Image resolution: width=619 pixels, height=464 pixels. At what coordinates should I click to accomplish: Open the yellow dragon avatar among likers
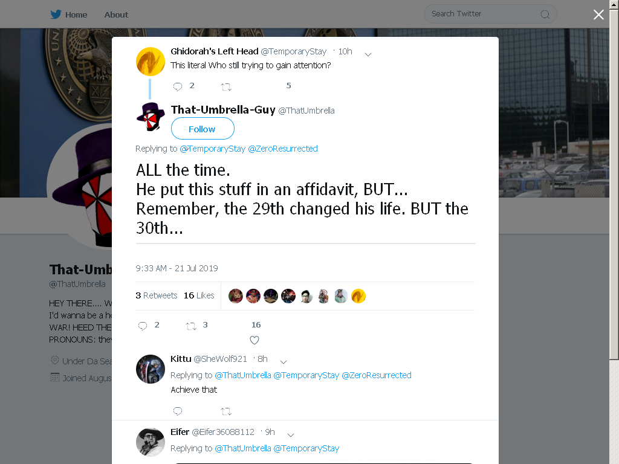coord(358,296)
